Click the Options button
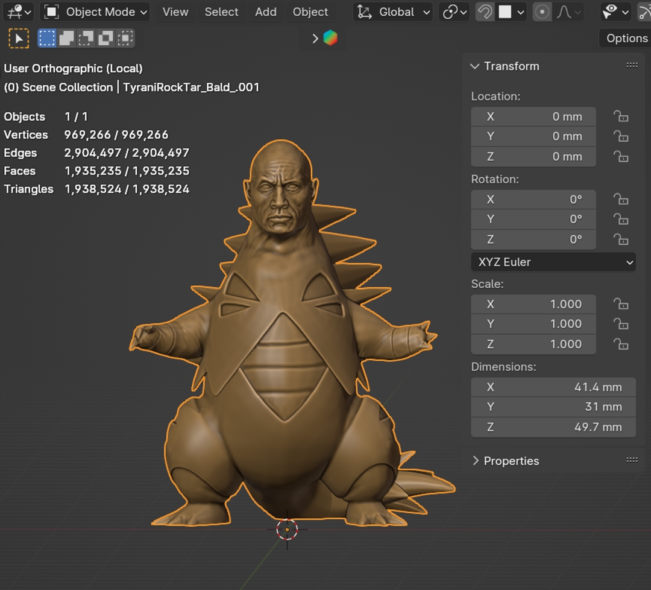The height and width of the screenshot is (590, 651). tap(626, 38)
